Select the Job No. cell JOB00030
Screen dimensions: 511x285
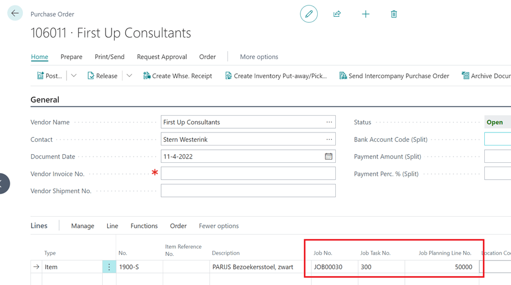click(334, 267)
